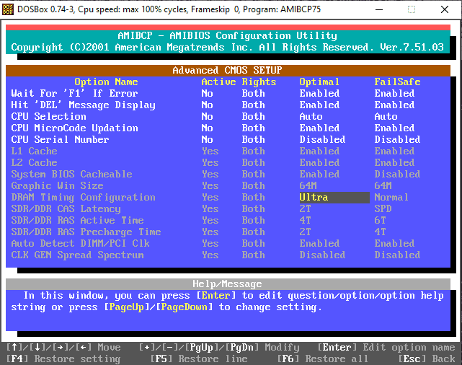Image resolution: width=462 pixels, height=365 pixels.
Task: Click Optimal value 'Auto' for CPU Selection
Action: [x=311, y=116]
